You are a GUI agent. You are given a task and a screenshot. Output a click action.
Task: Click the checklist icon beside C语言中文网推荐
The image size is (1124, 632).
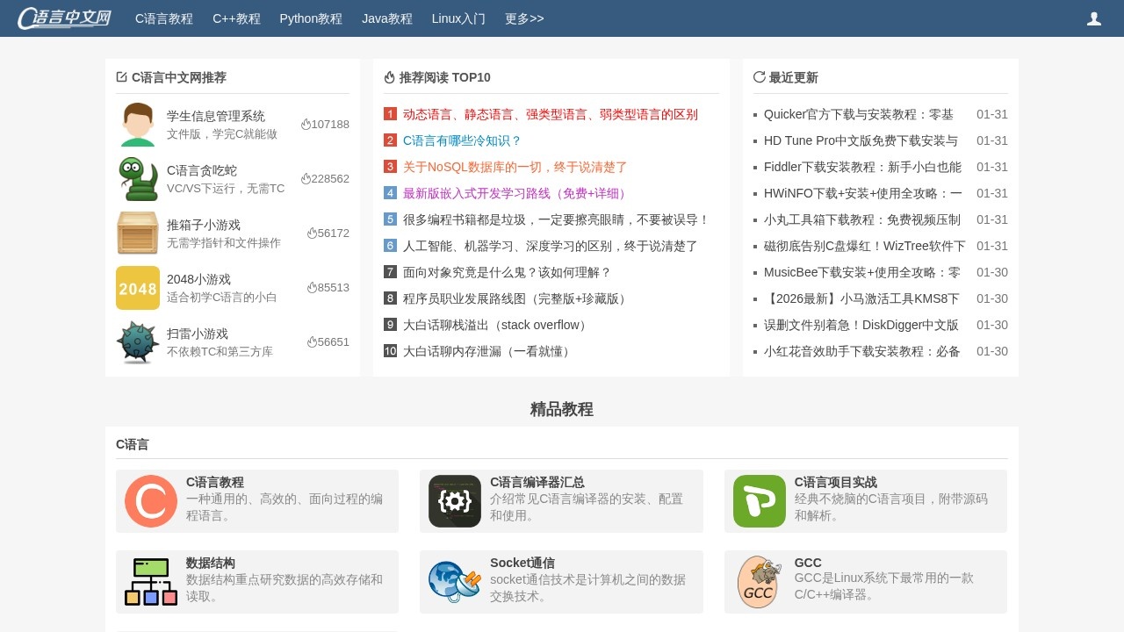point(120,76)
